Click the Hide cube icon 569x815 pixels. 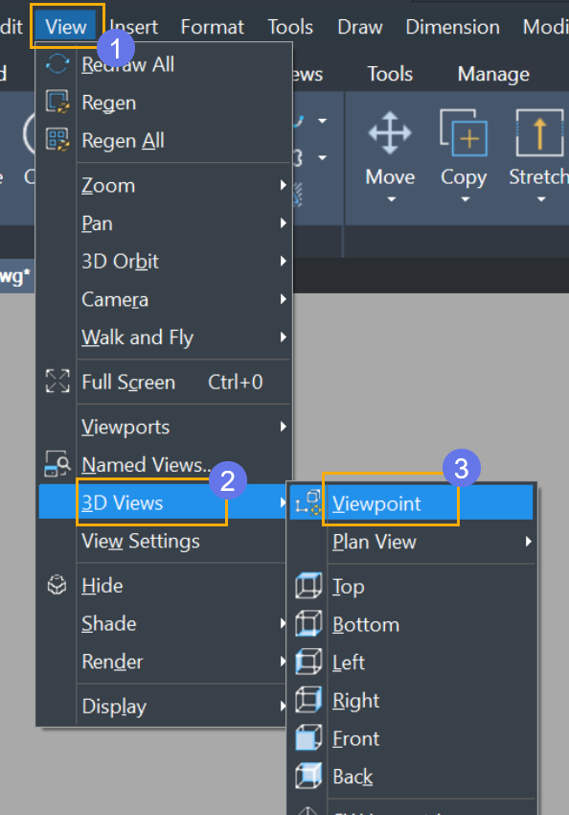pyautogui.click(x=57, y=585)
